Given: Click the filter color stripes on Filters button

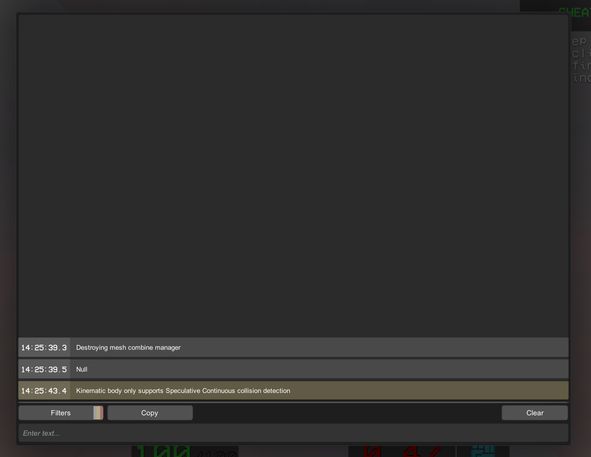Looking at the screenshot, I should pyautogui.click(x=99, y=413).
